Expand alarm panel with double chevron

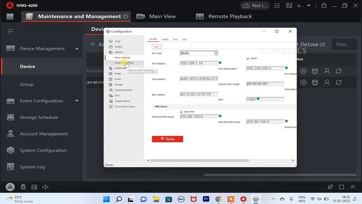click(x=352, y=187)
